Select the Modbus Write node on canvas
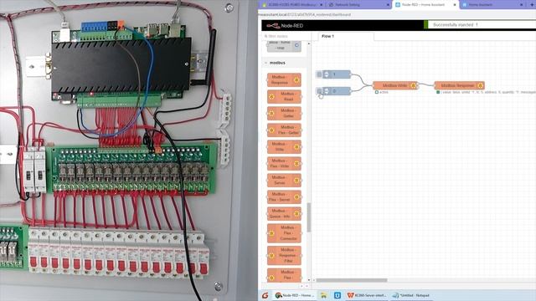 click(395, 85)
